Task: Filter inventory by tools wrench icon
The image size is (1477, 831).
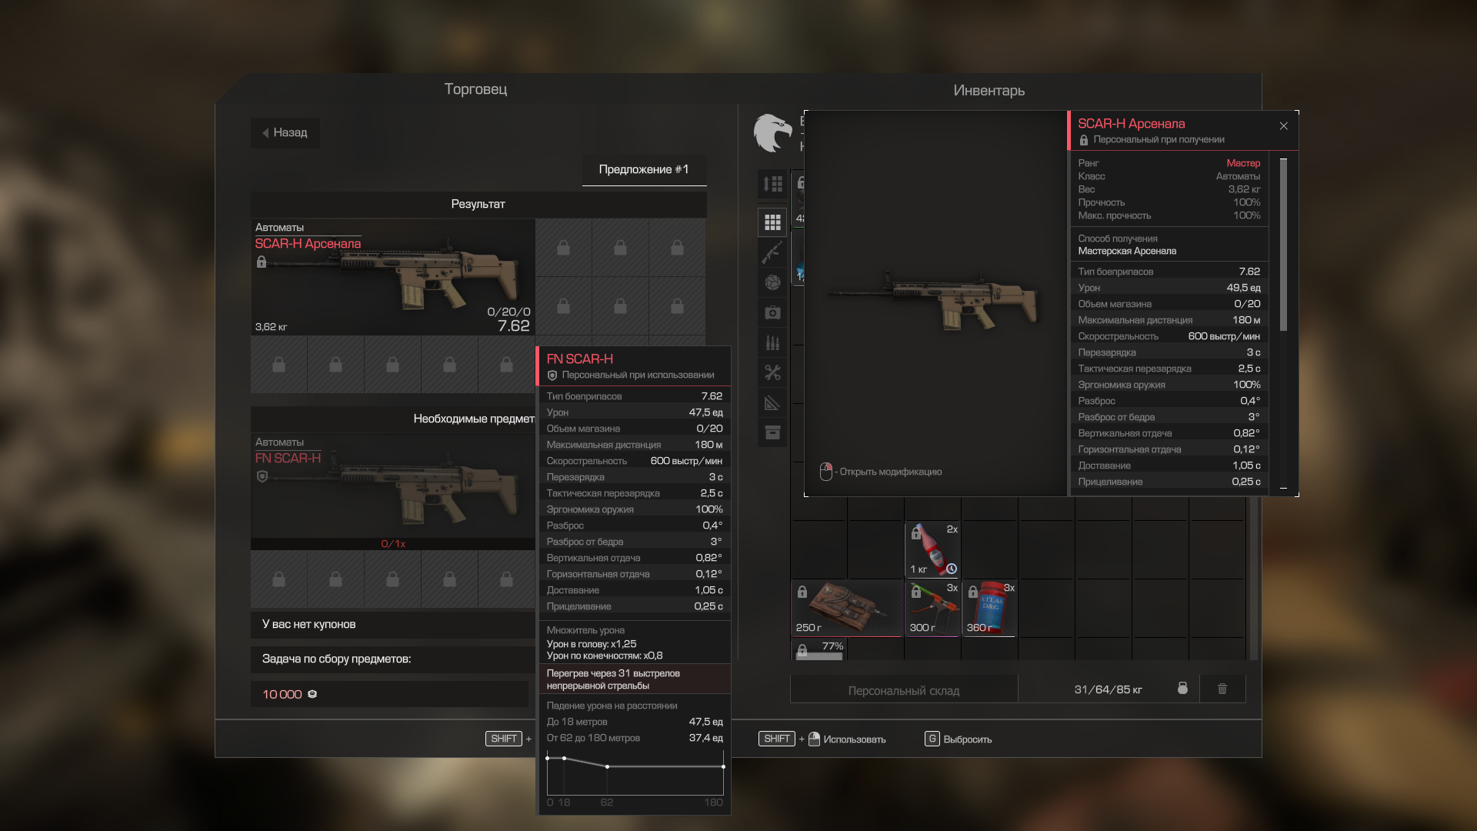Action: [772, 372]
